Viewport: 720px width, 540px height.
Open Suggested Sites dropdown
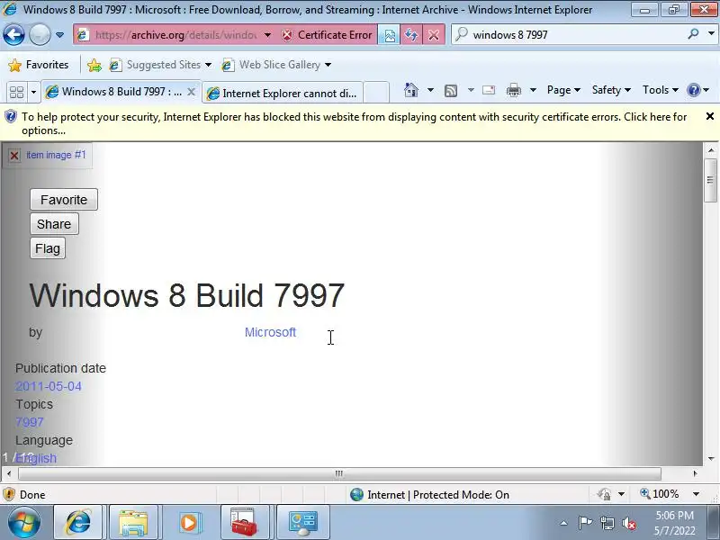pos(160,65)
